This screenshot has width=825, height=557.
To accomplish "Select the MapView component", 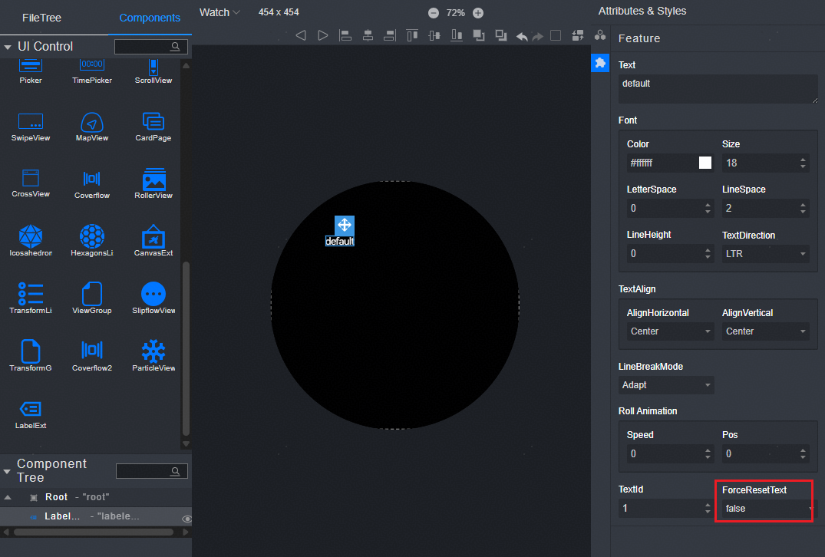I will pos(92,122).
